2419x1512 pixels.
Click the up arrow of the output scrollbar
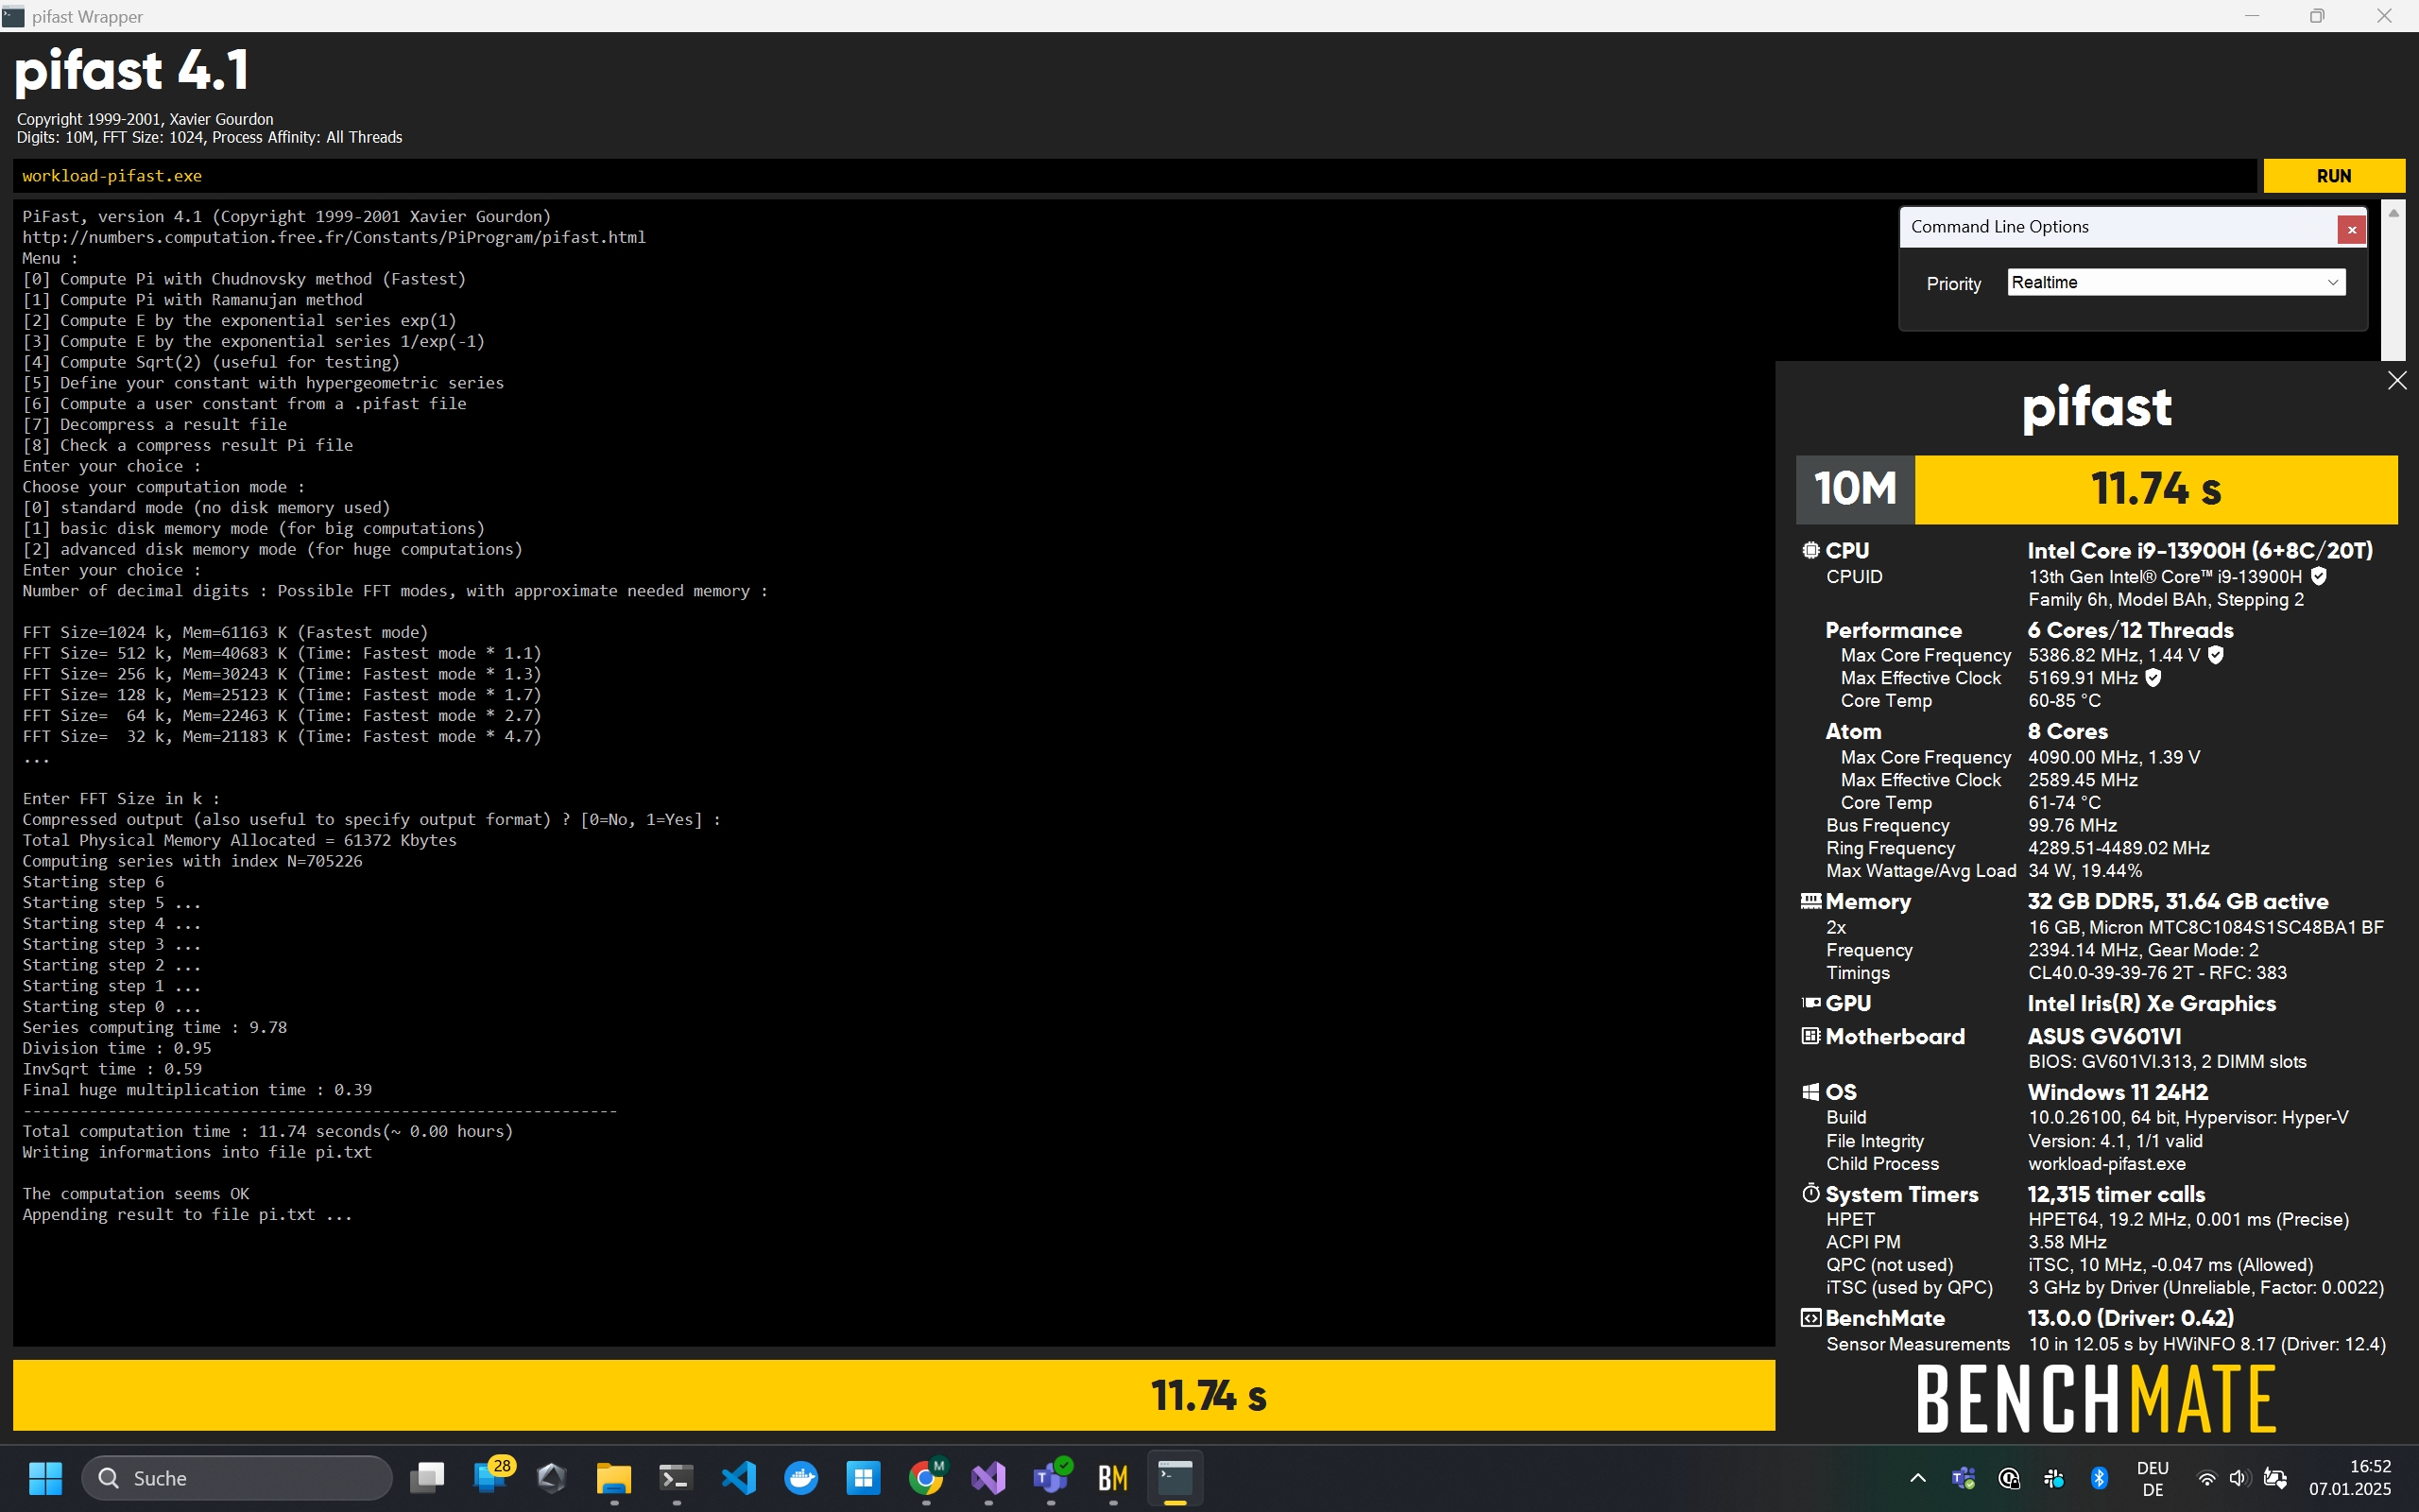pyautogui.click(x=2393, y=213)
